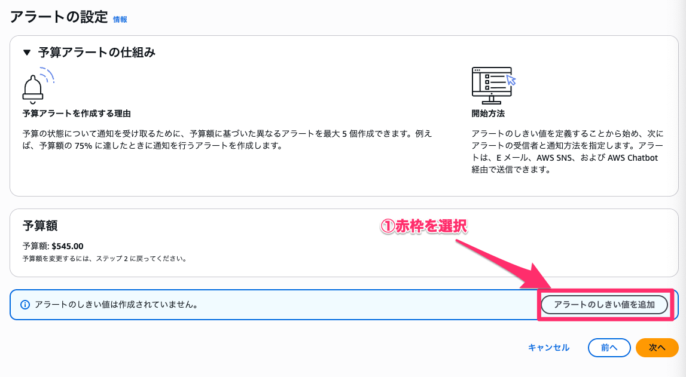The width and height of the screenshot is (686, 377).
Task: Click the 前へ button
Action: pos(609,347)
